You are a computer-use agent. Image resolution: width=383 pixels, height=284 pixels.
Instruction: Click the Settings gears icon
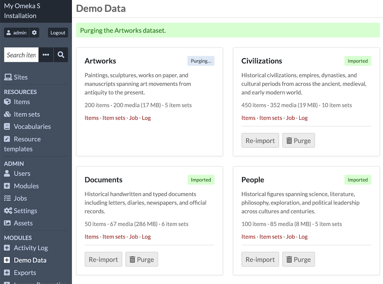click(x=8, y=211)
